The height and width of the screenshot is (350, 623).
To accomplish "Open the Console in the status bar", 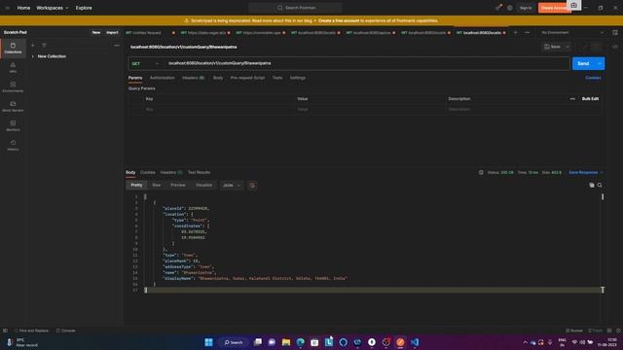I will tap(66, 331).
